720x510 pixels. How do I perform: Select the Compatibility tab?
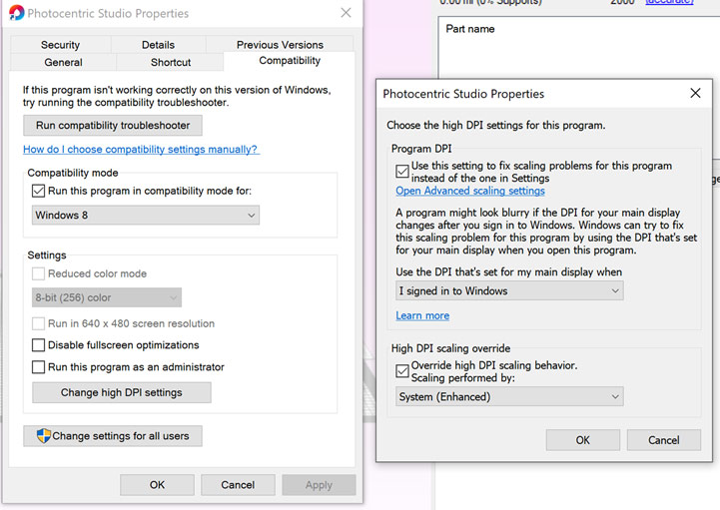290,61
